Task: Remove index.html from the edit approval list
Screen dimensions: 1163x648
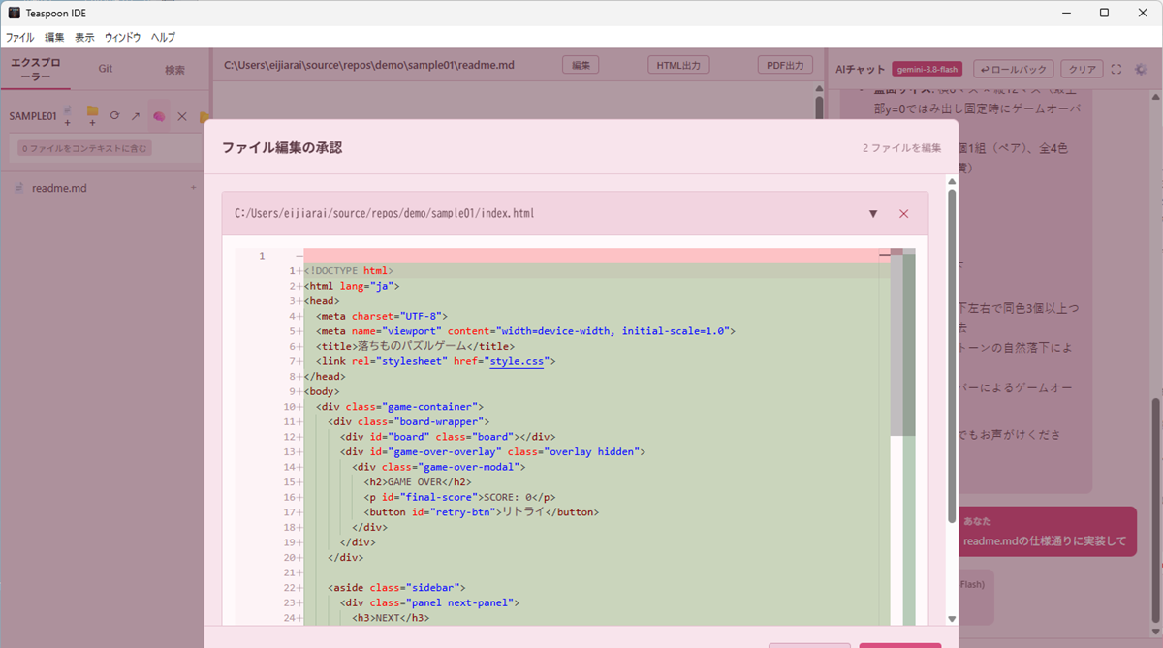Action: tap(903, 213)
